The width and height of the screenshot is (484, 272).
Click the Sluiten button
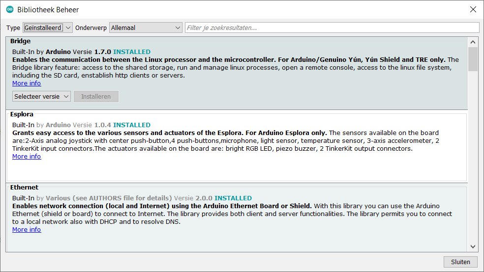click(x=460, y=262)
